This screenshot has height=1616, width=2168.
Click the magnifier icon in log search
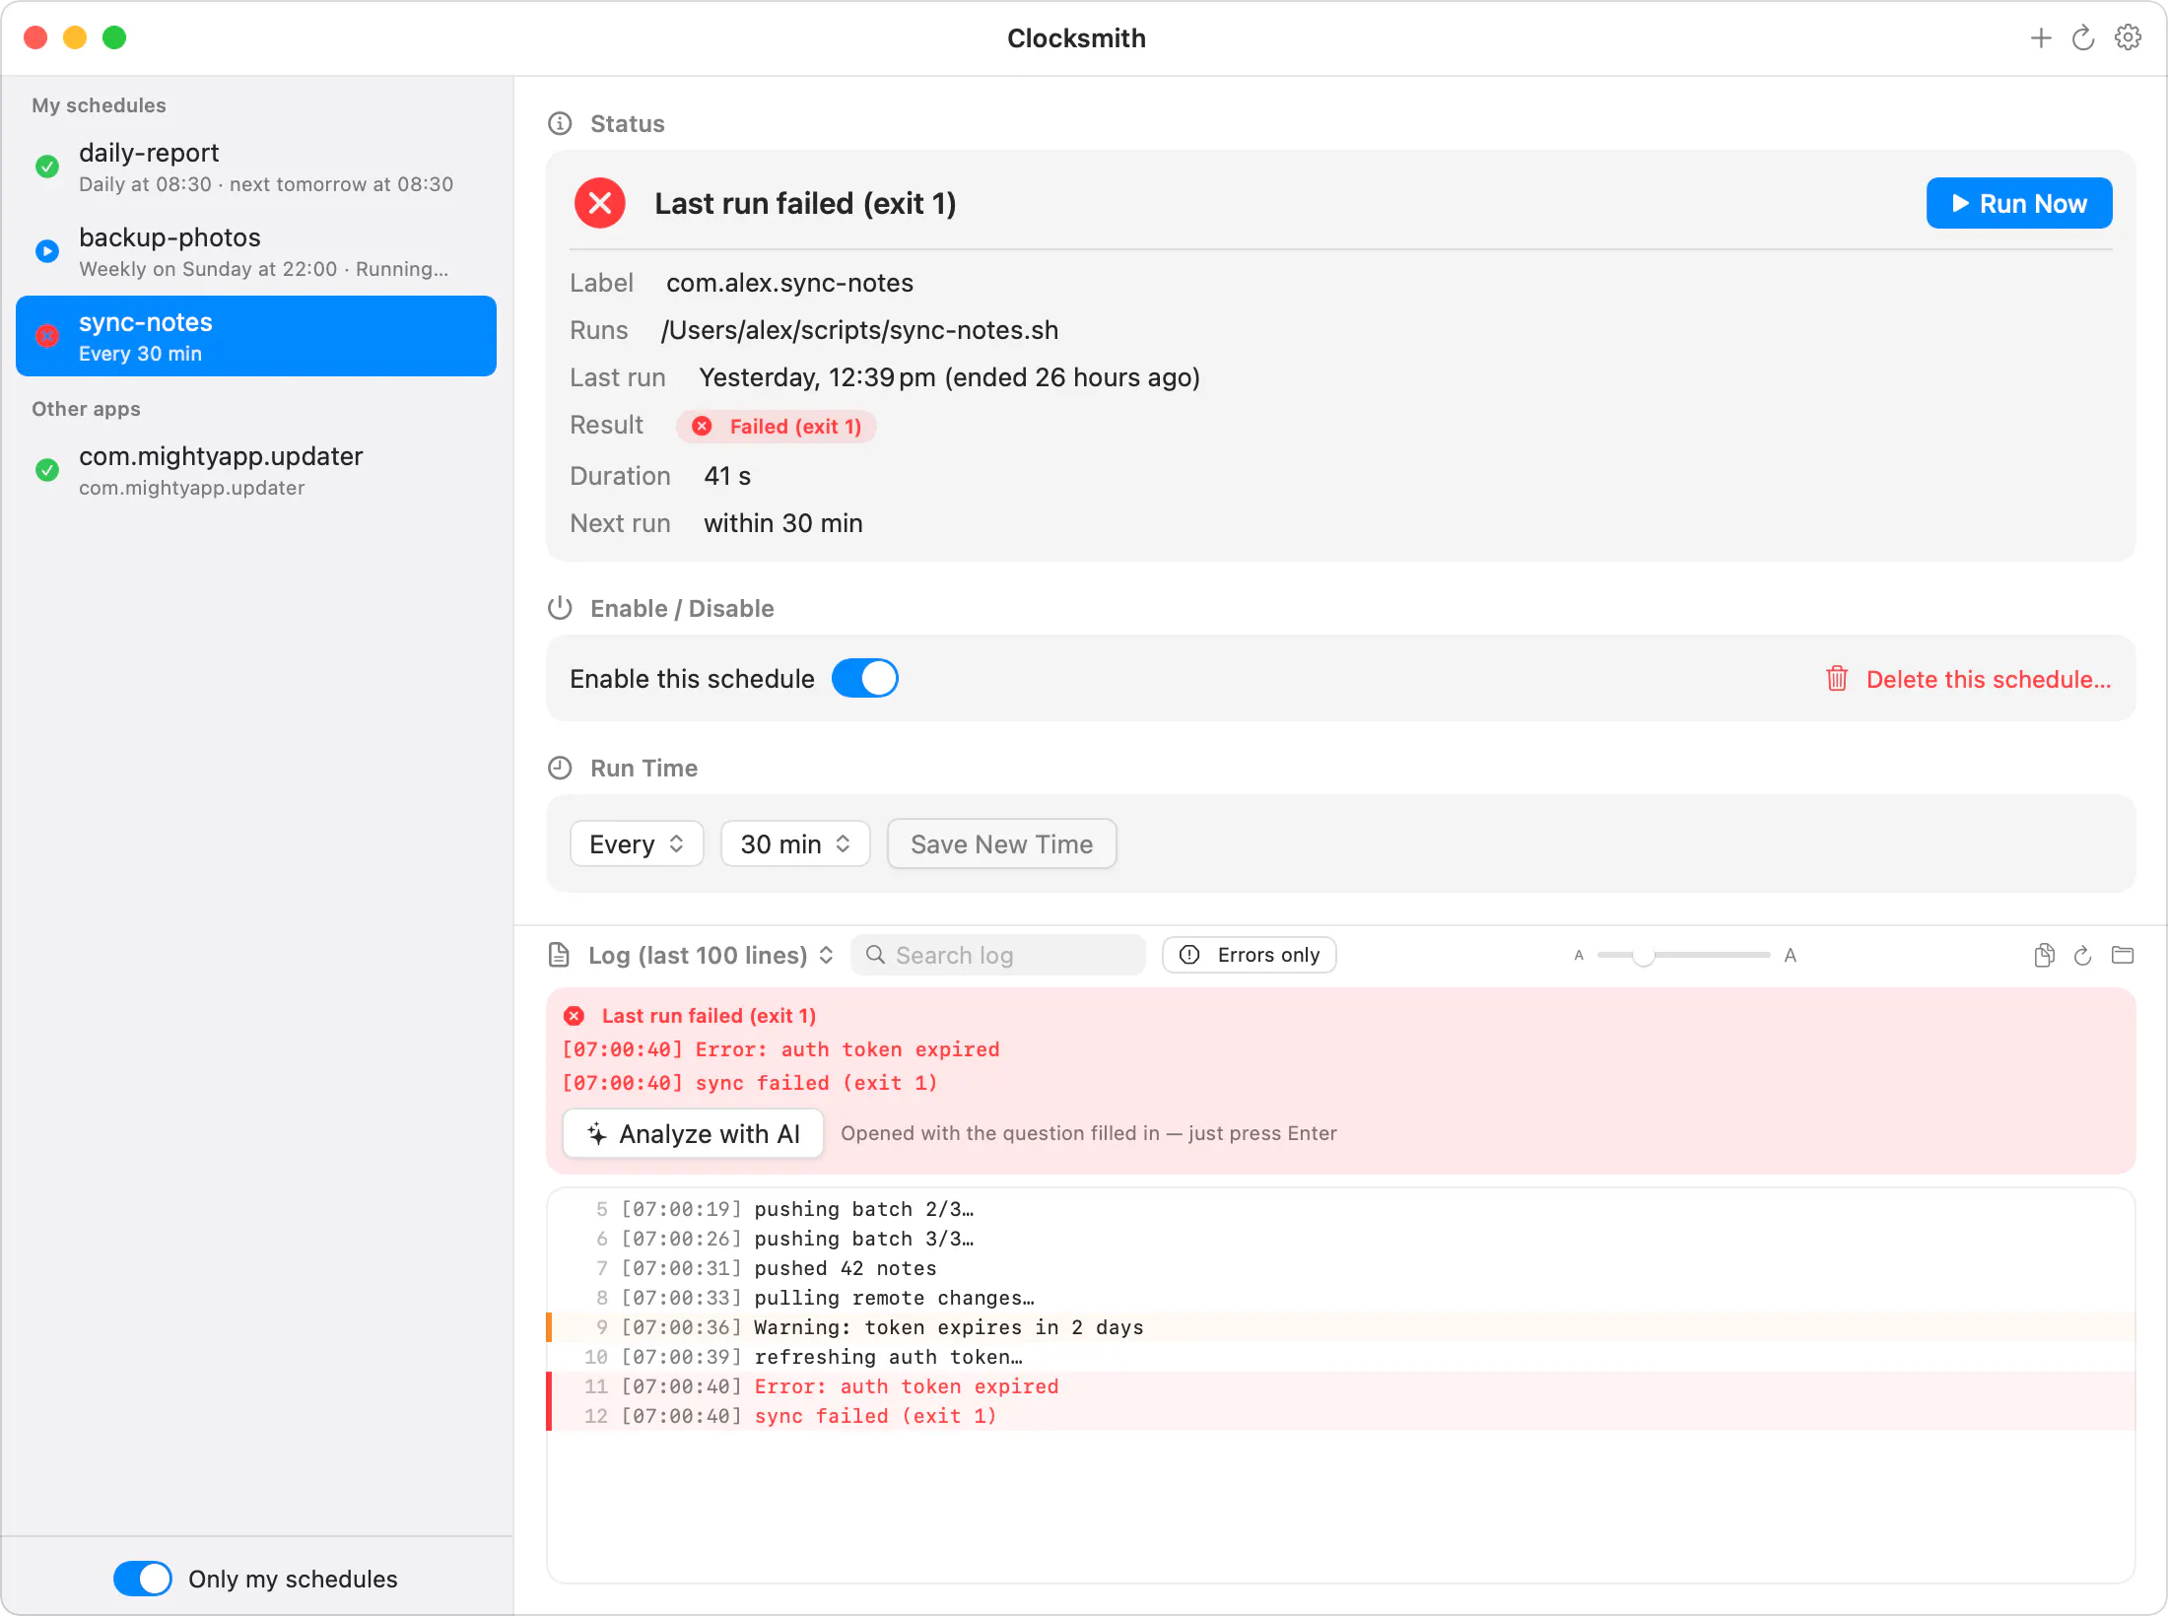click(875, 955)
